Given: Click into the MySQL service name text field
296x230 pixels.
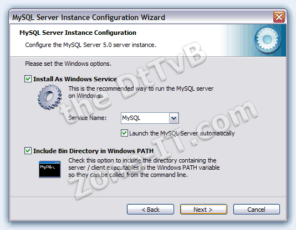Looking at the screenshot, I should point(145,118).
